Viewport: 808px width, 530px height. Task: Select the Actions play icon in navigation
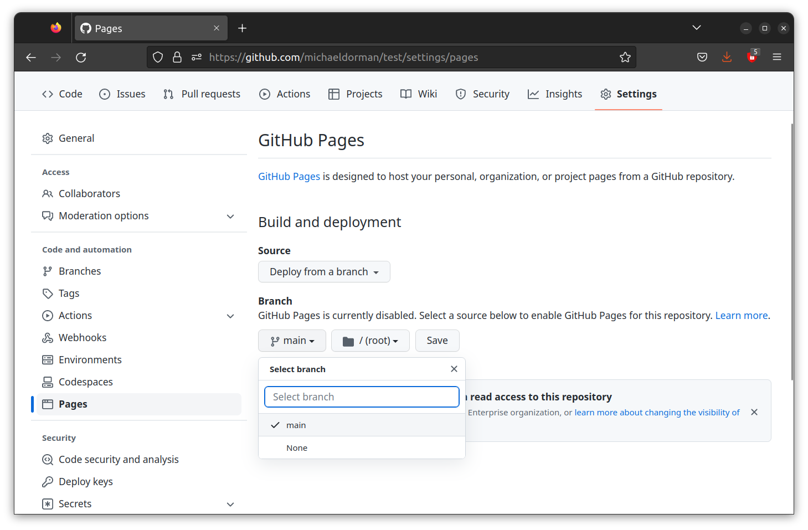[265, 94]
